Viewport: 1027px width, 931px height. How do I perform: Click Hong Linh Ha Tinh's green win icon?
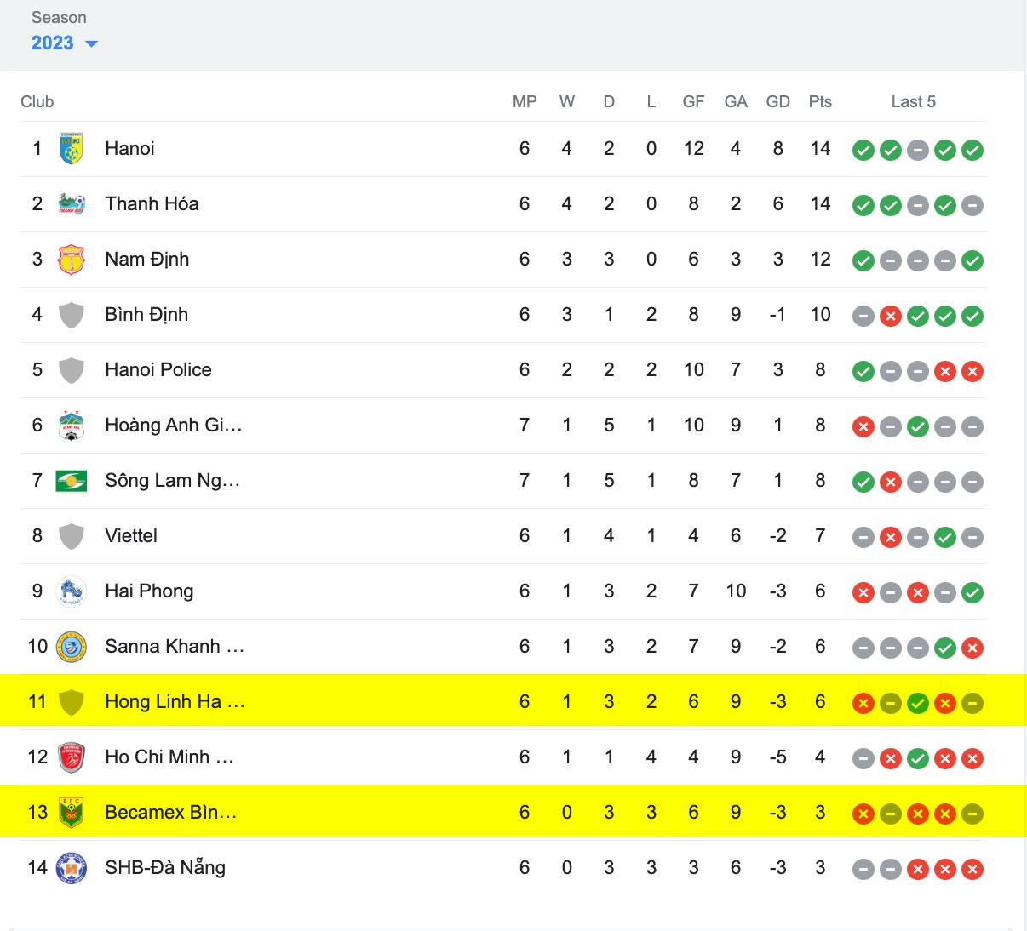tap(918, 704)
